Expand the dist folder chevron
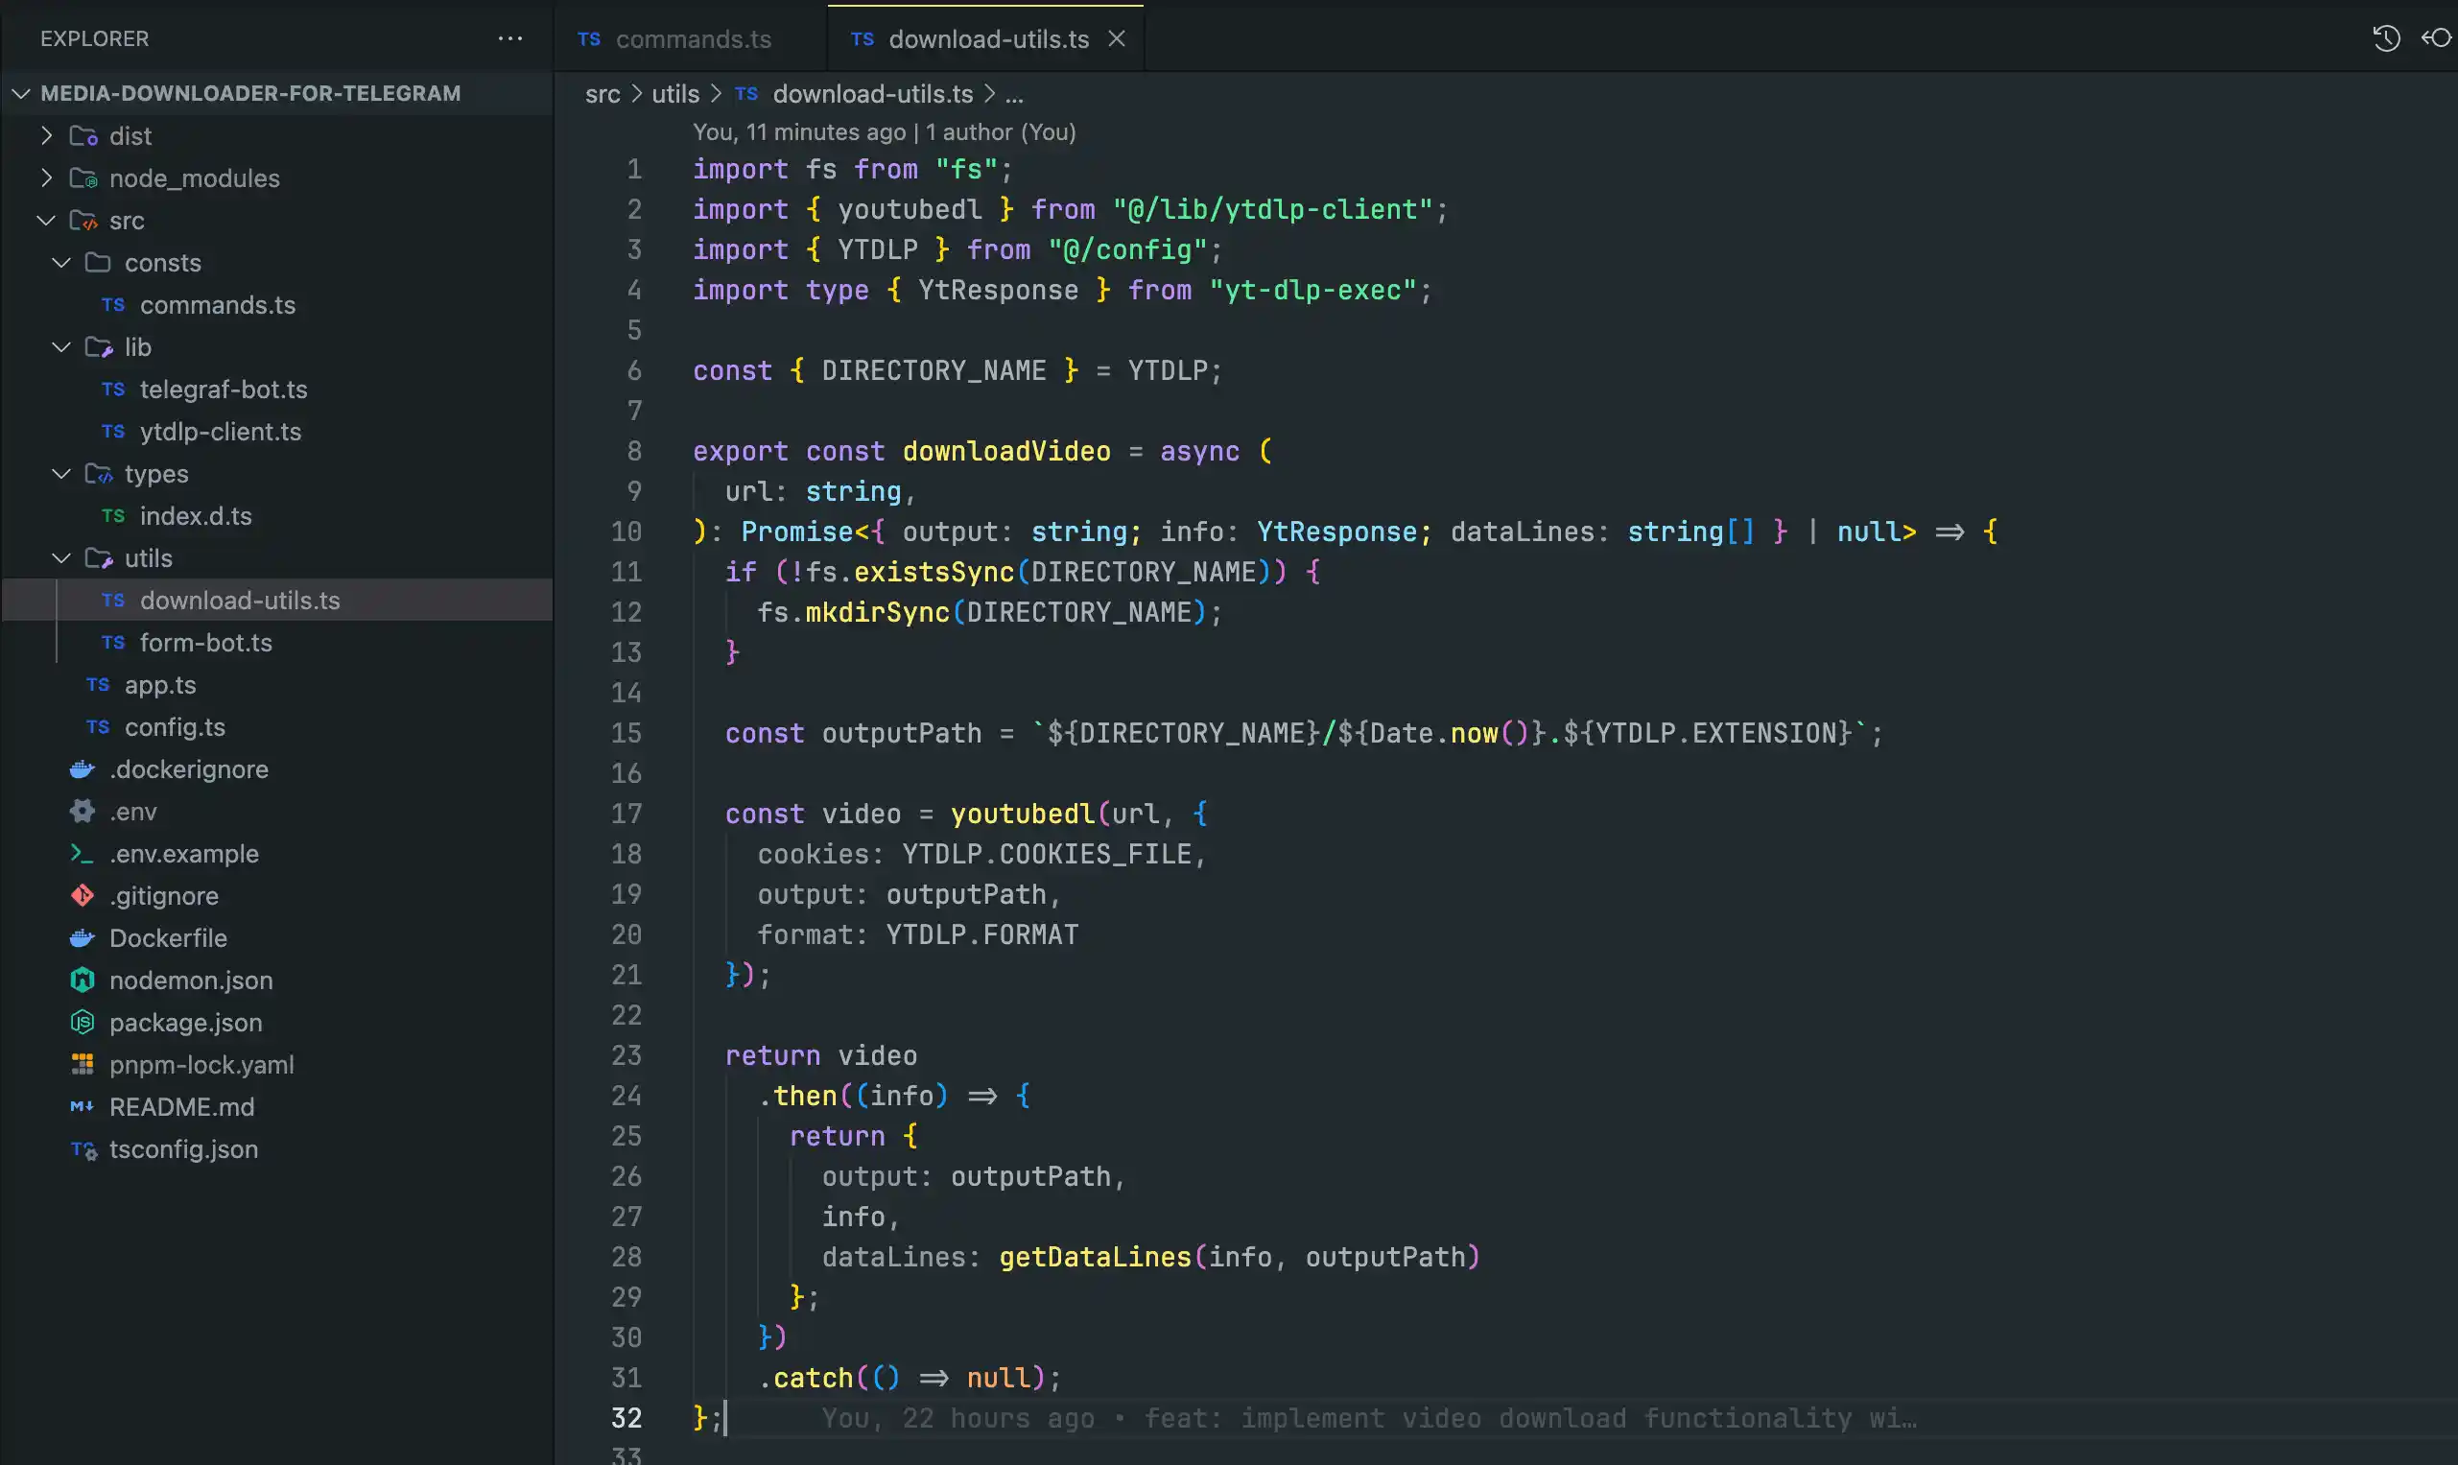Image resolution: width=2458 pixels, height=1465 pixels. coord(46,135)
